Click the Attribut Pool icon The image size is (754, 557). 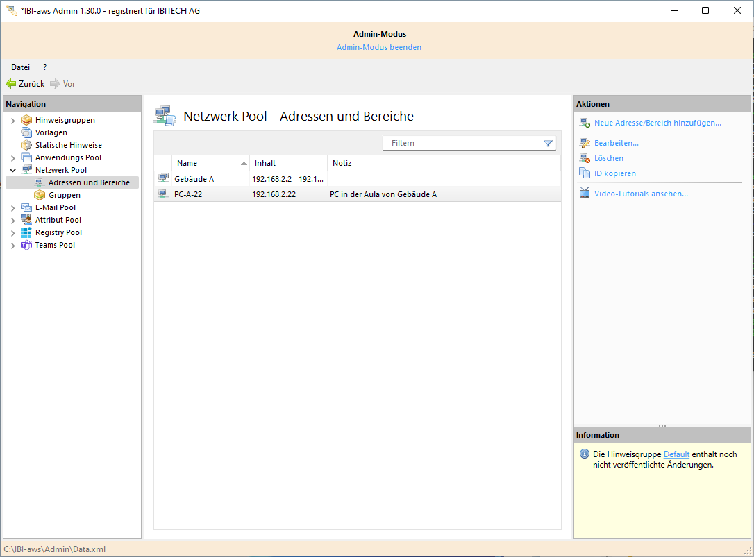(x=26, y=220)
